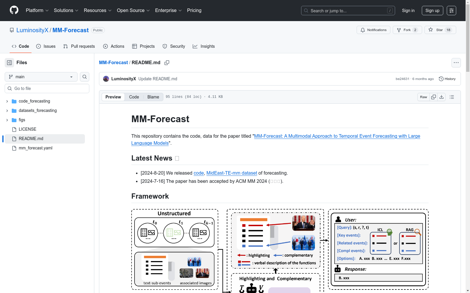Open the global navigation menu icon
This screenshot has height=293, width=470.
(451, 11)
